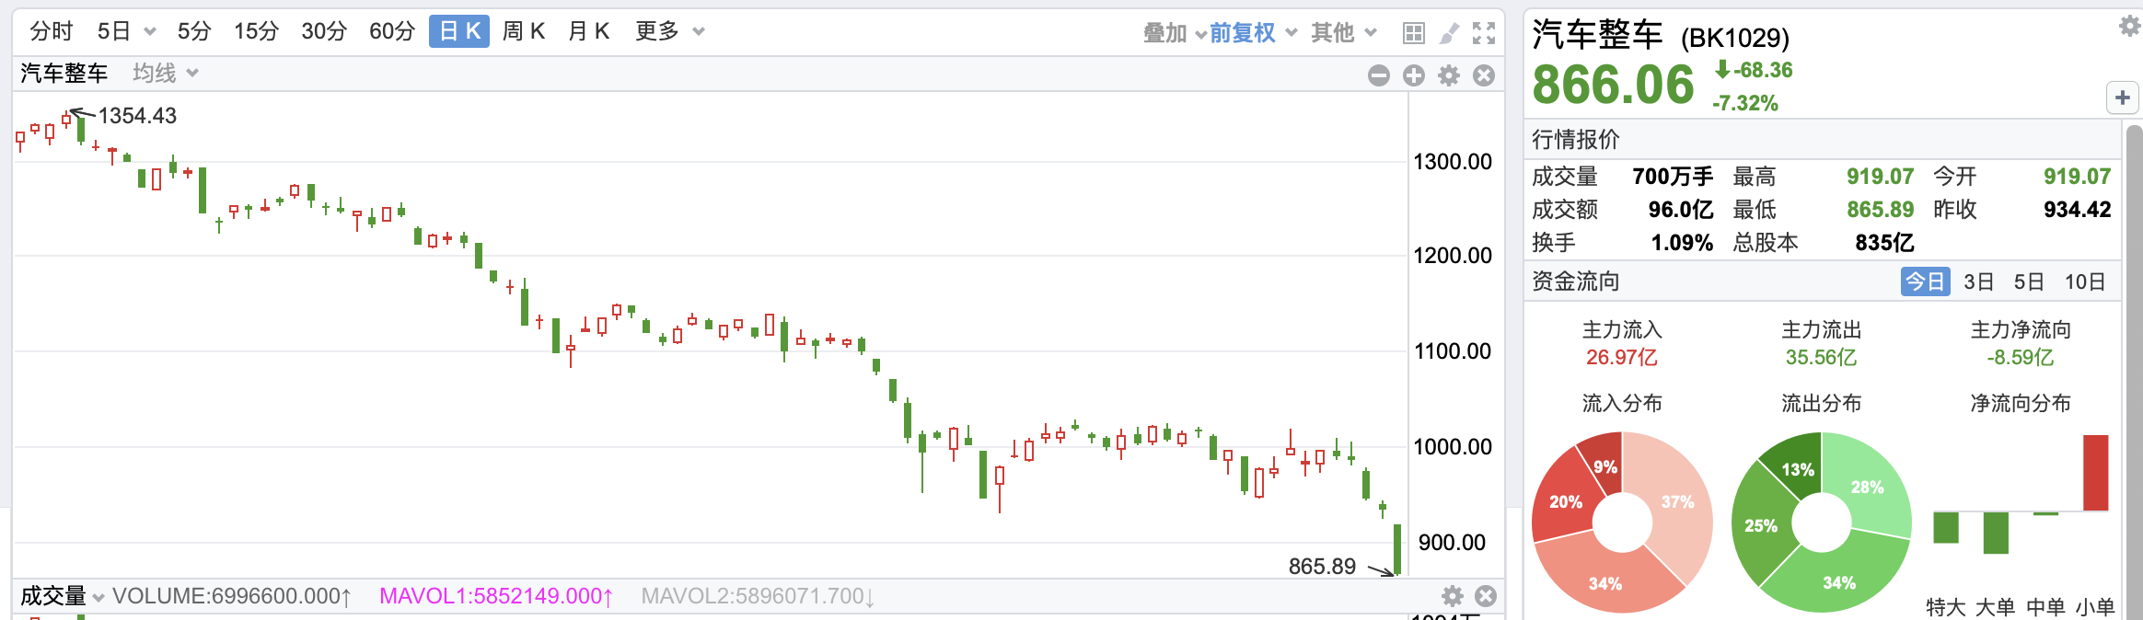The width and height of the screenshot is (2143, 620).
Task: Select the 30分 interval
Action: (x=324, y=31)
